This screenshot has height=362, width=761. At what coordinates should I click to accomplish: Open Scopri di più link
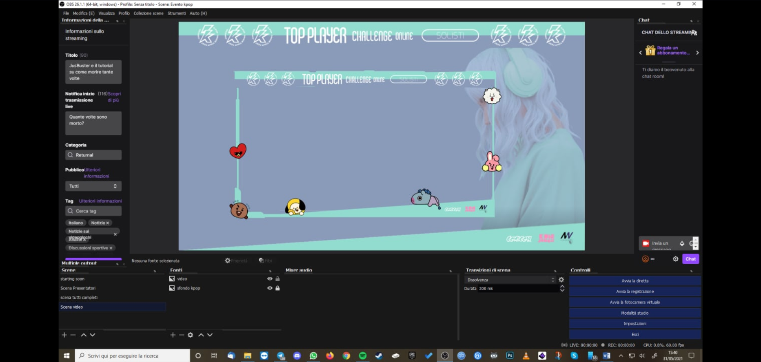[x=114, y=97]
